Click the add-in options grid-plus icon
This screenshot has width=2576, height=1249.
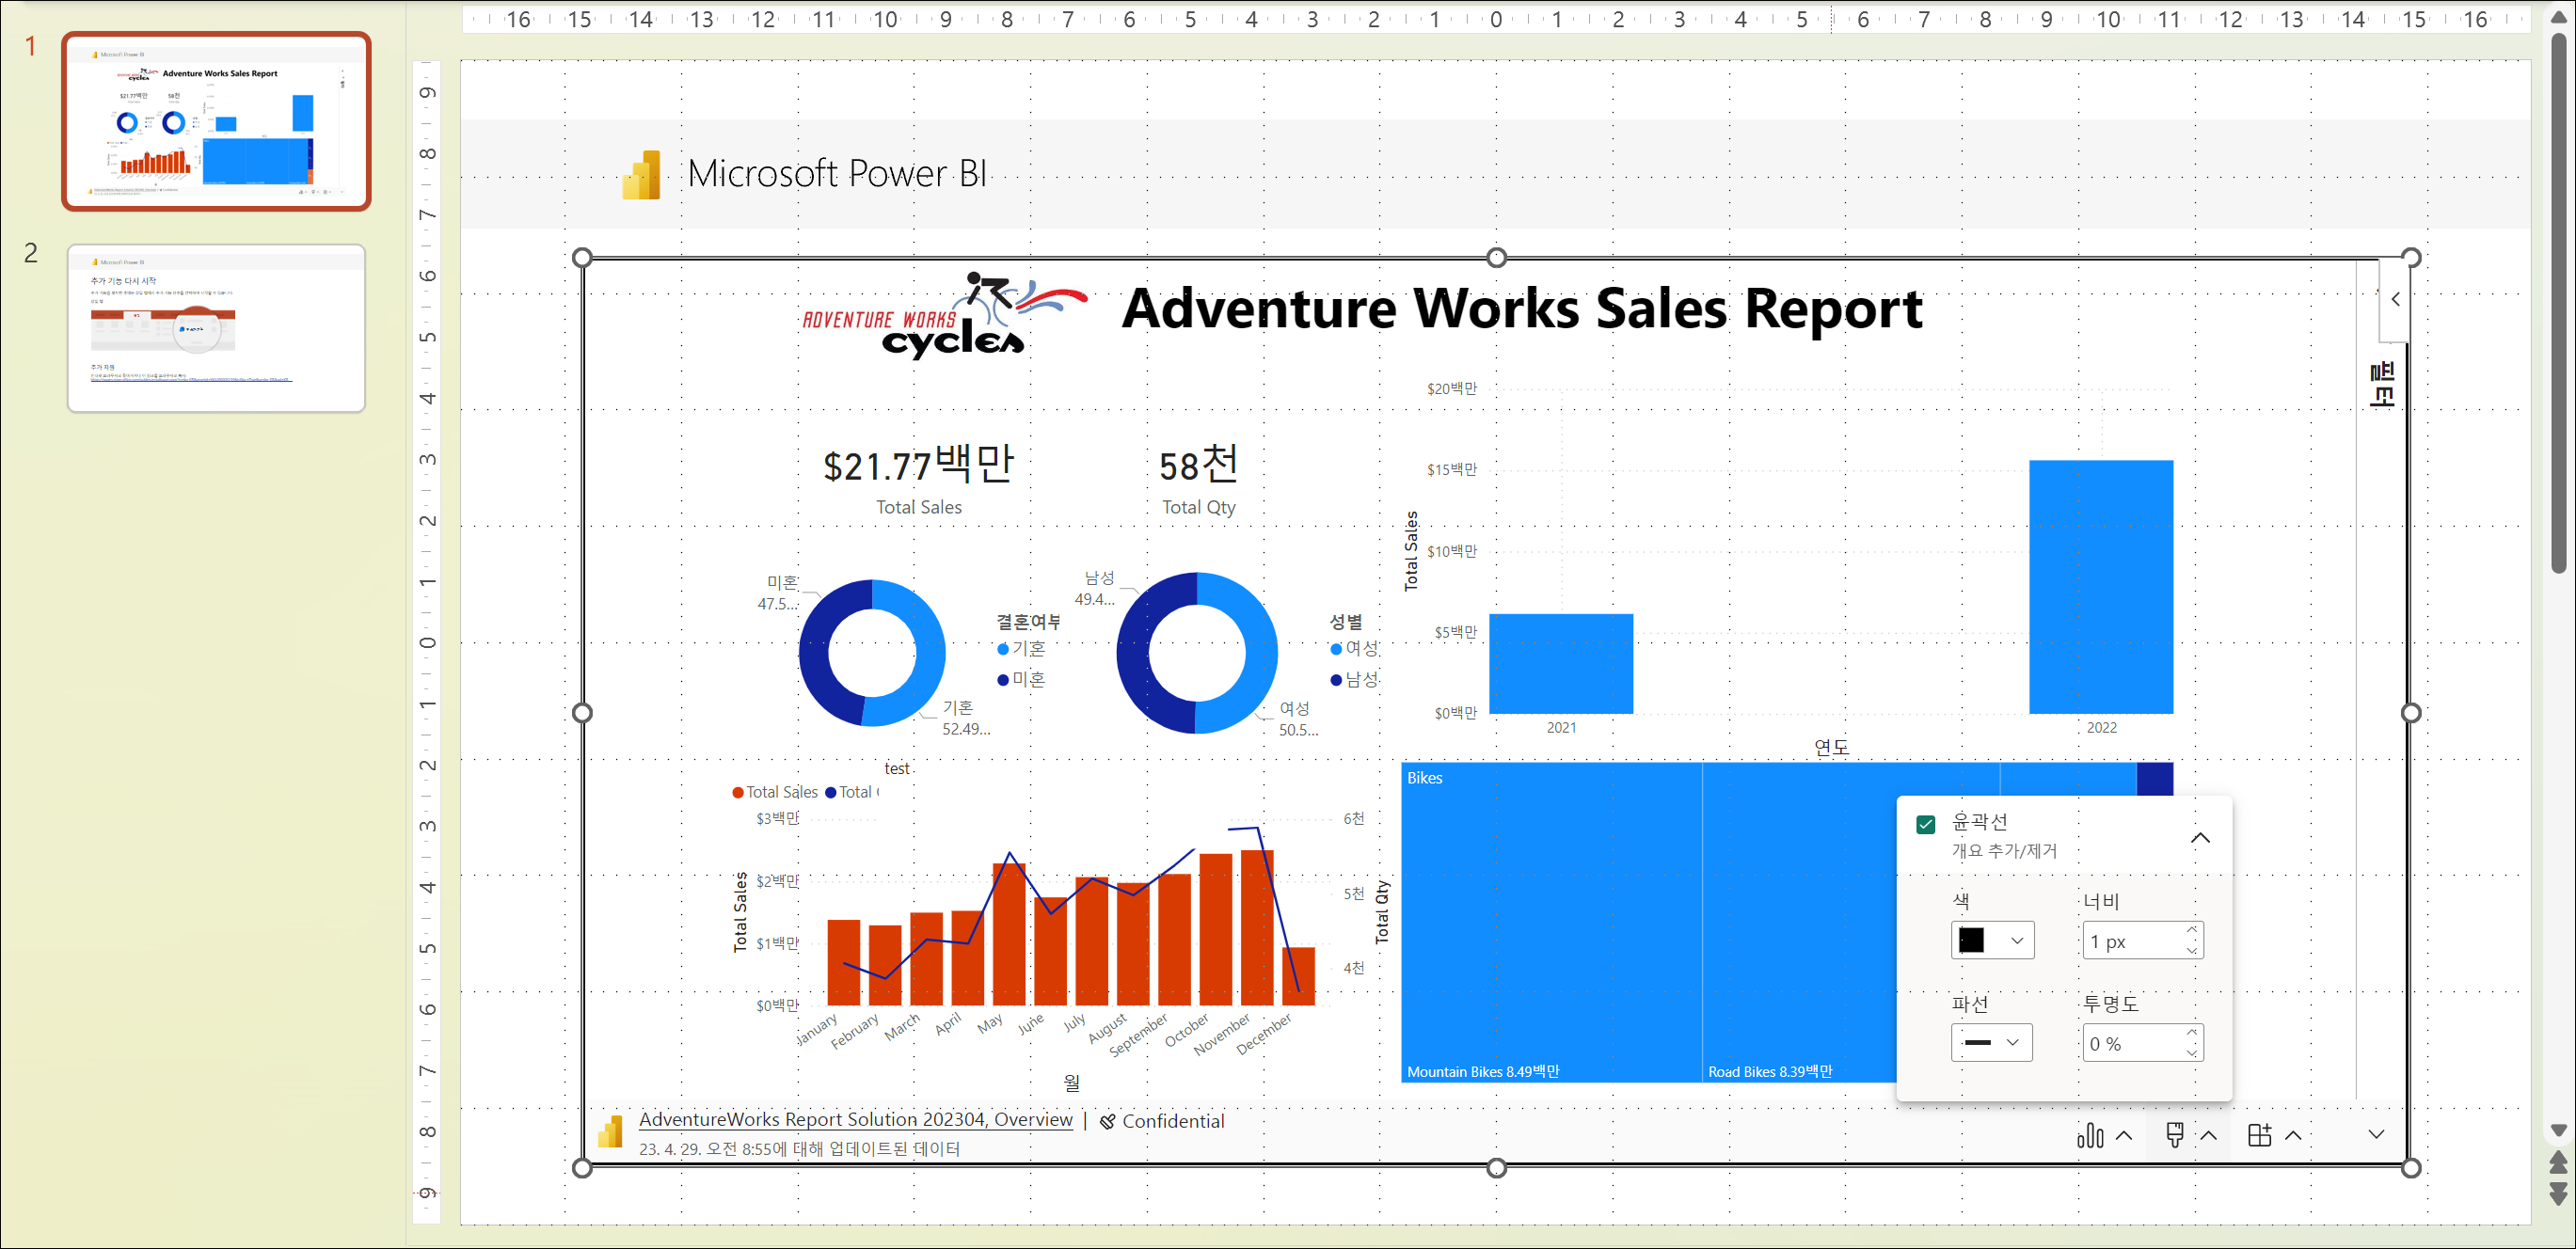(x=2259, y=1135)
